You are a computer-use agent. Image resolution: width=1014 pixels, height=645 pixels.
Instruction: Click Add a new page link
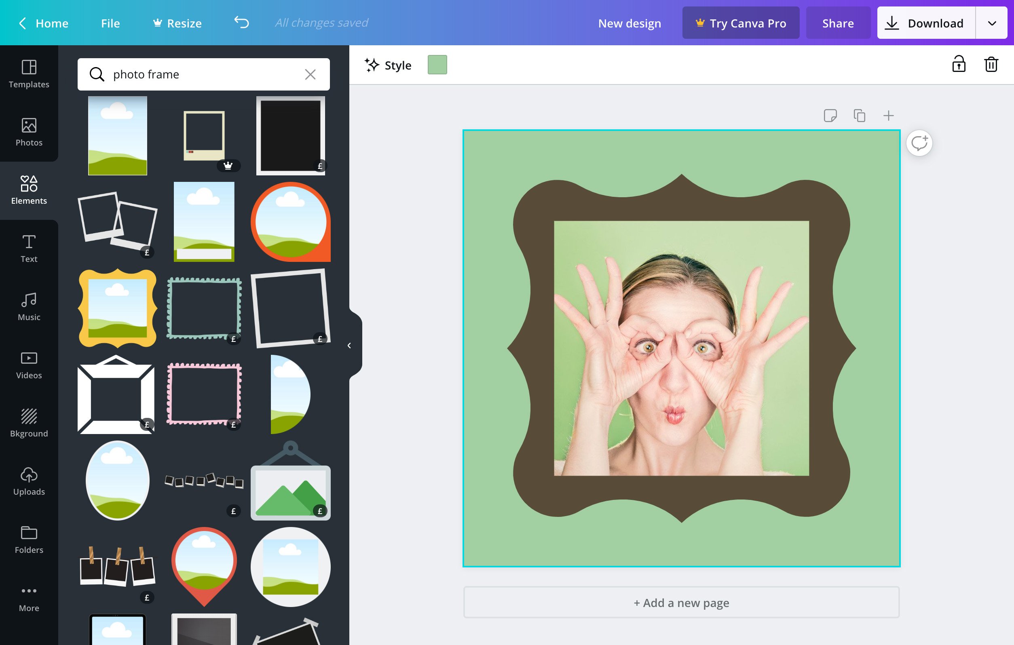pyautogui.click(x=681, y=603)
